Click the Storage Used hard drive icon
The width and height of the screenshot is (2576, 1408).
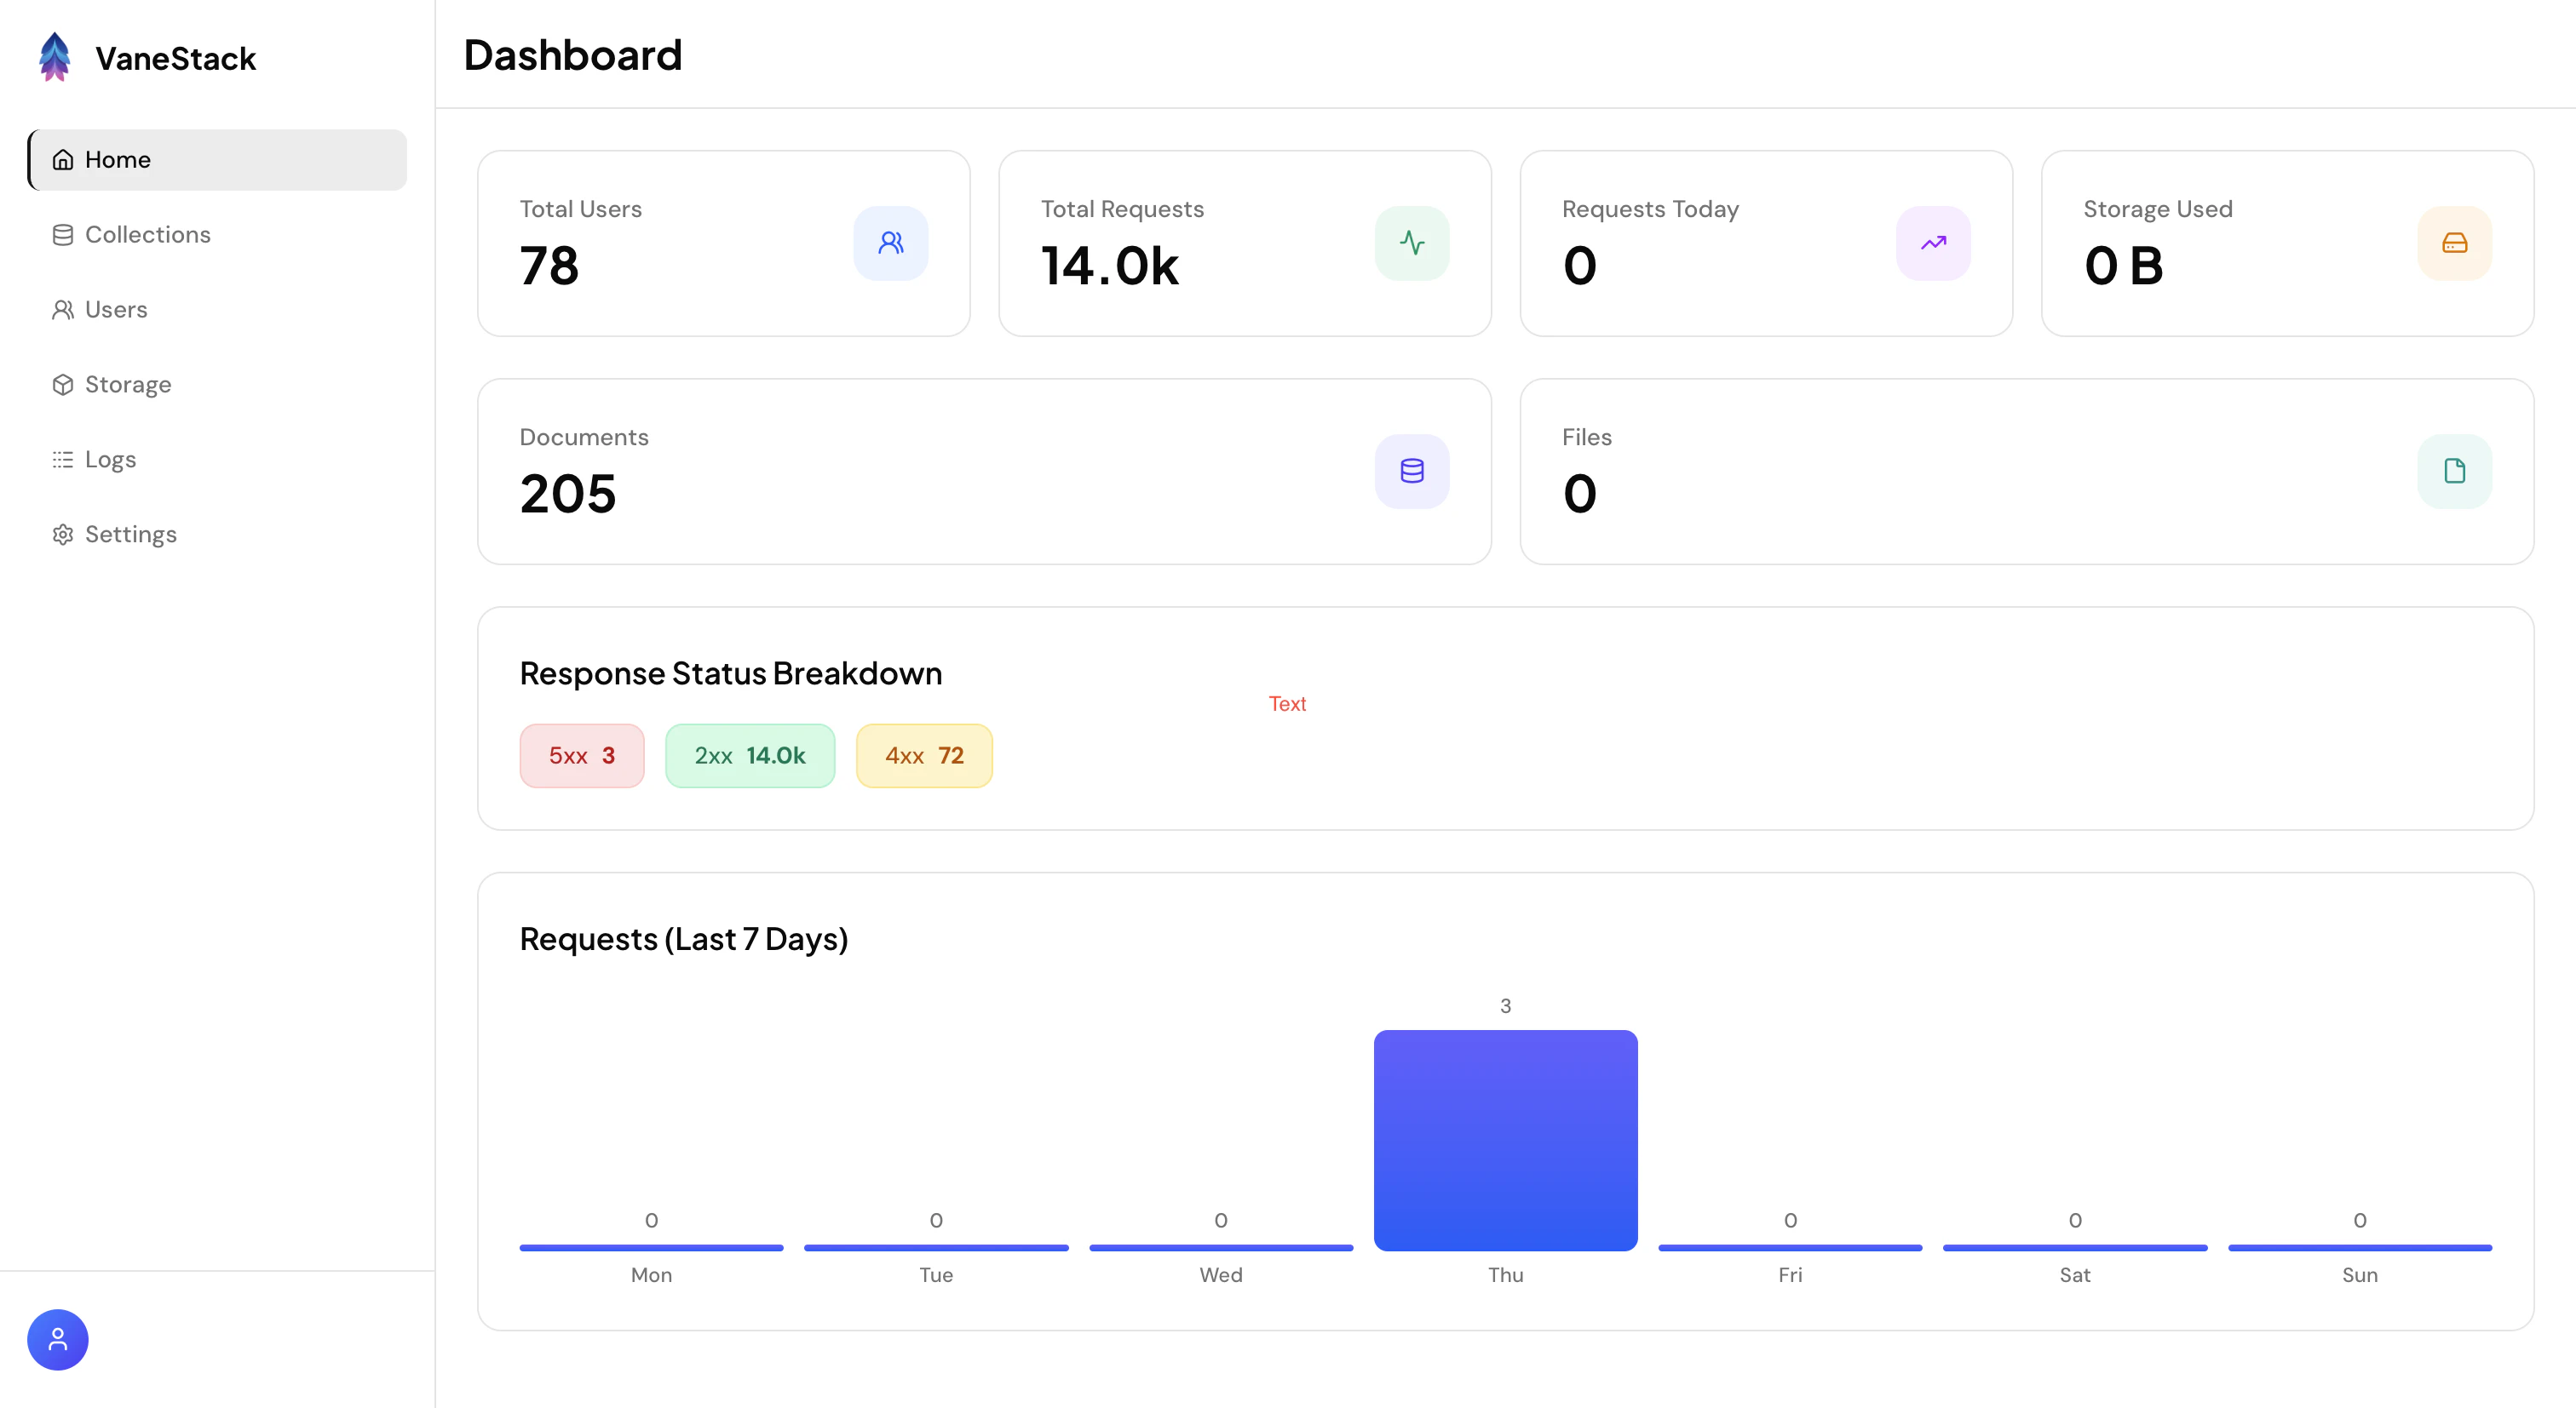click(2453, 243)
